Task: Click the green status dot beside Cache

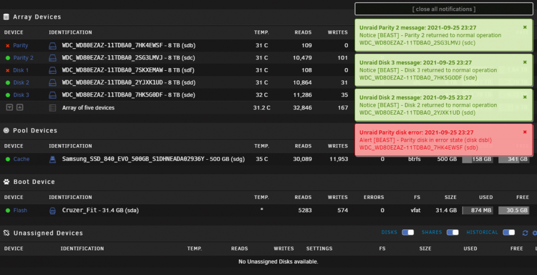Action: (x=8, y=159)
